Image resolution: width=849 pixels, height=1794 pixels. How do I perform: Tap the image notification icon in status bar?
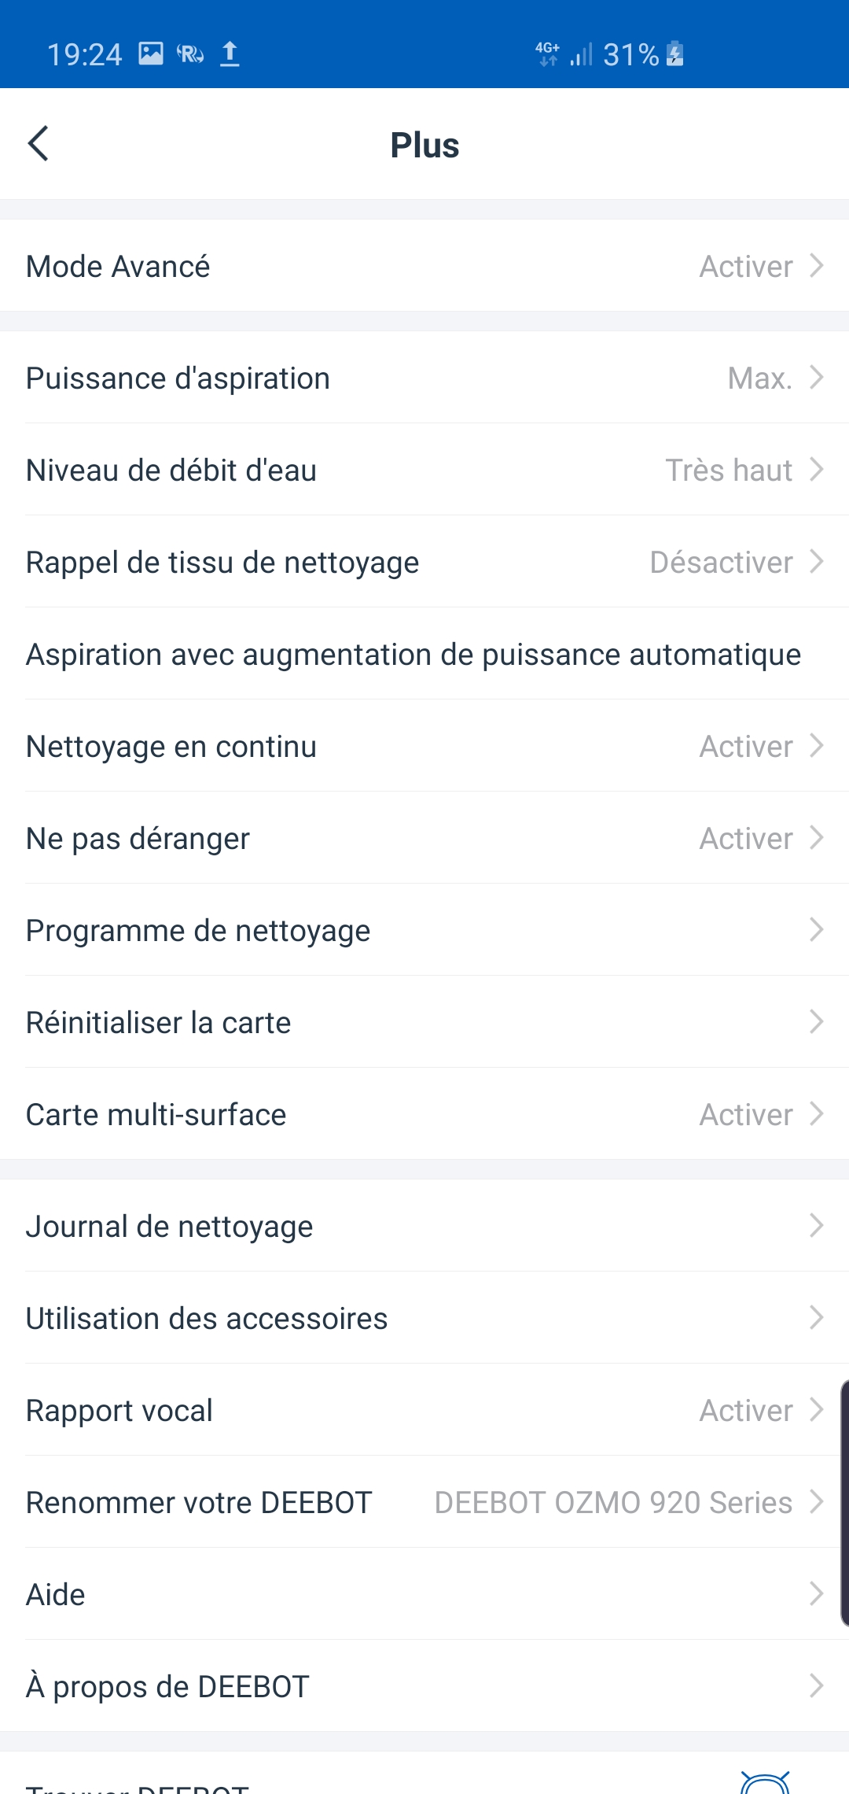151,54
